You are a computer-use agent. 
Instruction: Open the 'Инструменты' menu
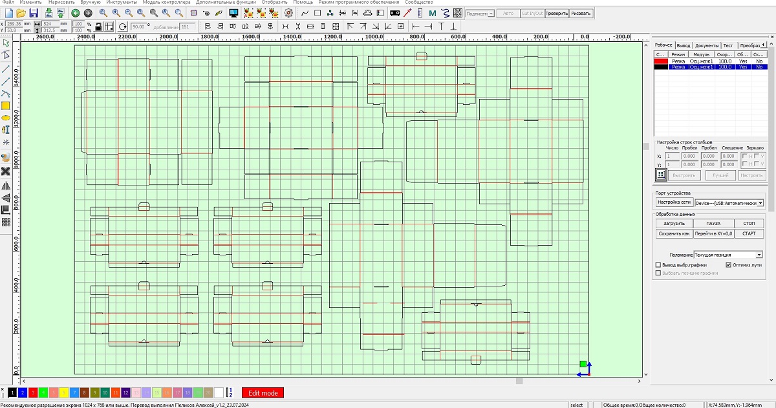(x=122, y=3)
